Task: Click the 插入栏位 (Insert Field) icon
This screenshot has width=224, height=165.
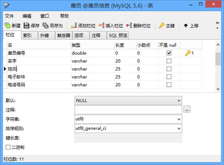Action: (x=102, y=26)
